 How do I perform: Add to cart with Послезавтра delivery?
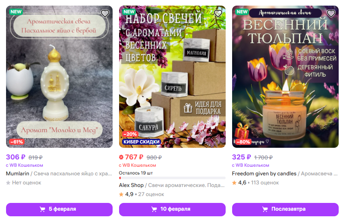tap(285, 209)
